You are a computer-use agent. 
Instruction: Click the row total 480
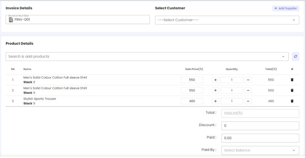pos(271,101)
